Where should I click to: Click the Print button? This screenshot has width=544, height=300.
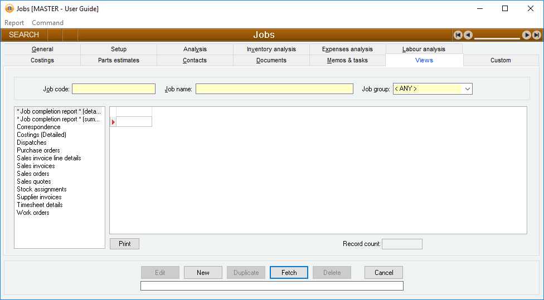tap(125, 244)
